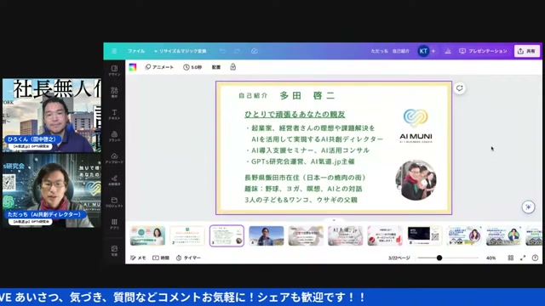Open the 5.0秒 page duration setting
Image resolution: width=545 pixels, height=306 pixels.
tap(192, 67)
